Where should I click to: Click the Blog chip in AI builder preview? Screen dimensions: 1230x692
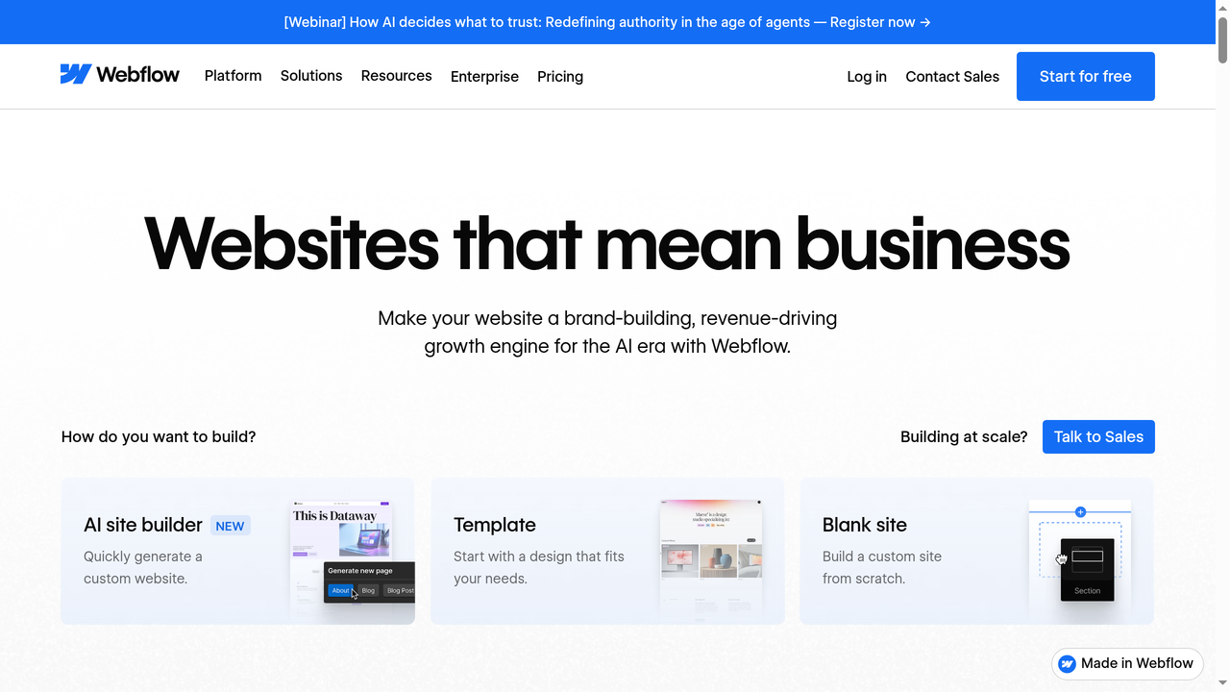368,590
